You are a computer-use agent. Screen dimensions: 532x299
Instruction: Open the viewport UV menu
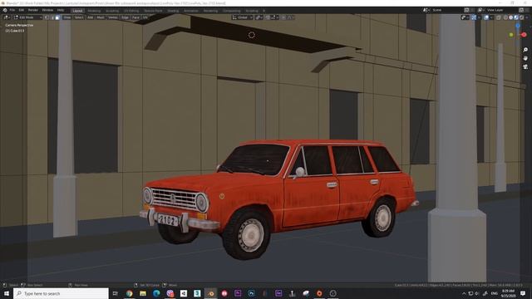pos(145,17)
